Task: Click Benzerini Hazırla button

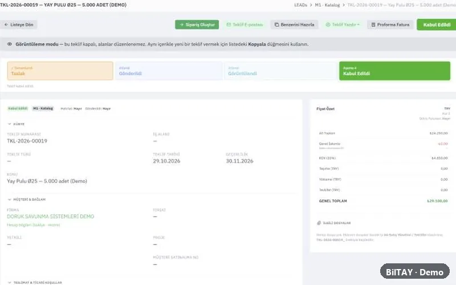Action: 294,25
